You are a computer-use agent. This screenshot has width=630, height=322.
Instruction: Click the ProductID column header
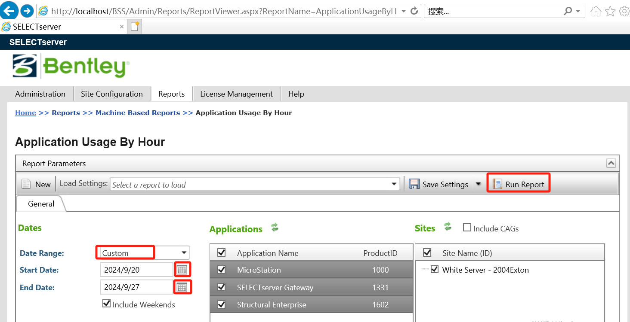pos(380,253)
